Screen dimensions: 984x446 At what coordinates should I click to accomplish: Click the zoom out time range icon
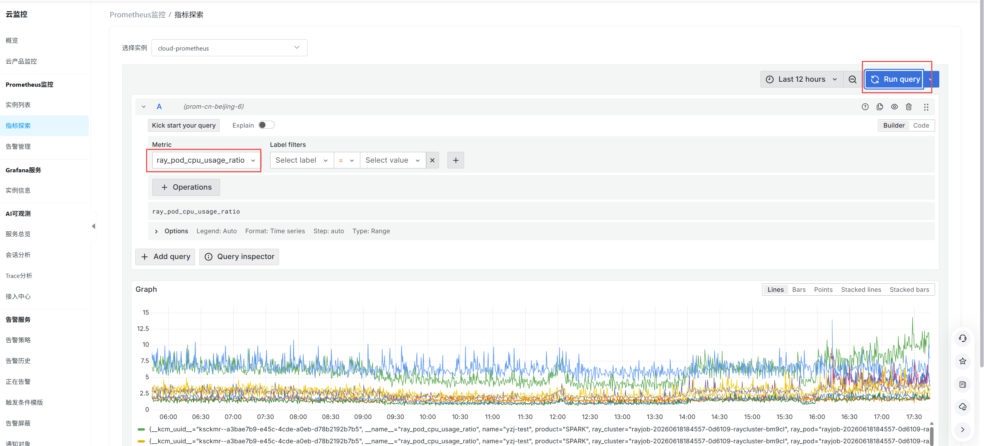coord(852,79)
